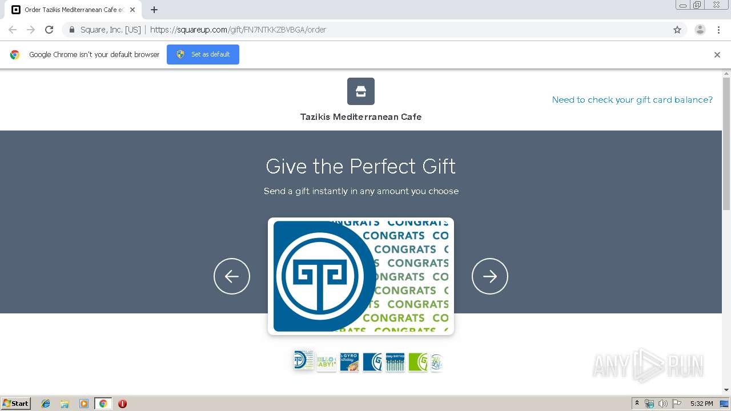Click the Tazikis storefront logo icon

click(361, 91)
